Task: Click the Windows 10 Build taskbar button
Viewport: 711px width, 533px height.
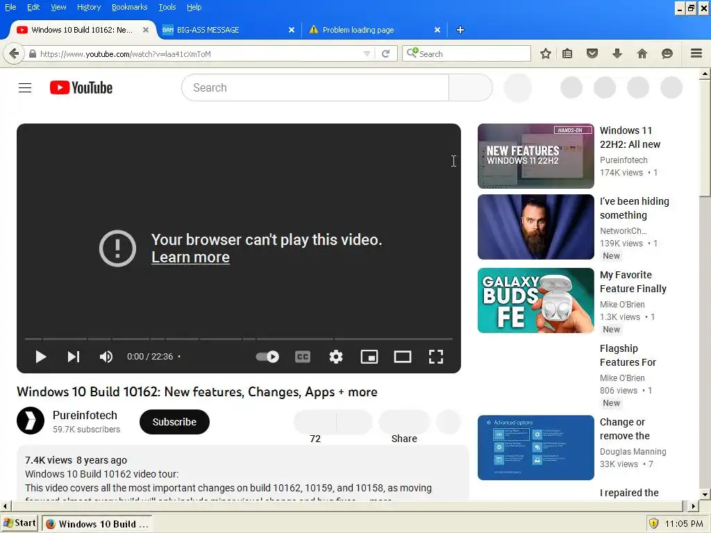Action: pyautogui.click(x=97, y=523)
